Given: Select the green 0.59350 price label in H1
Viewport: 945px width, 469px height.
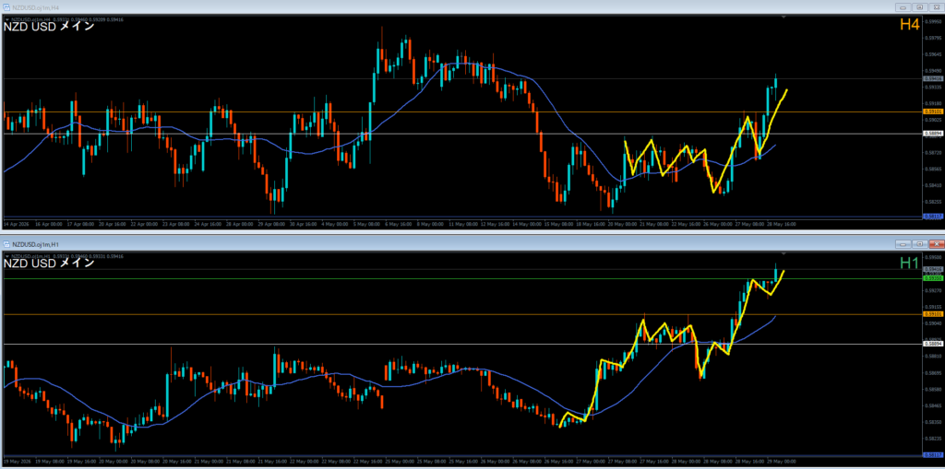Looking at the screenshot, I should [x=932, y=278].
